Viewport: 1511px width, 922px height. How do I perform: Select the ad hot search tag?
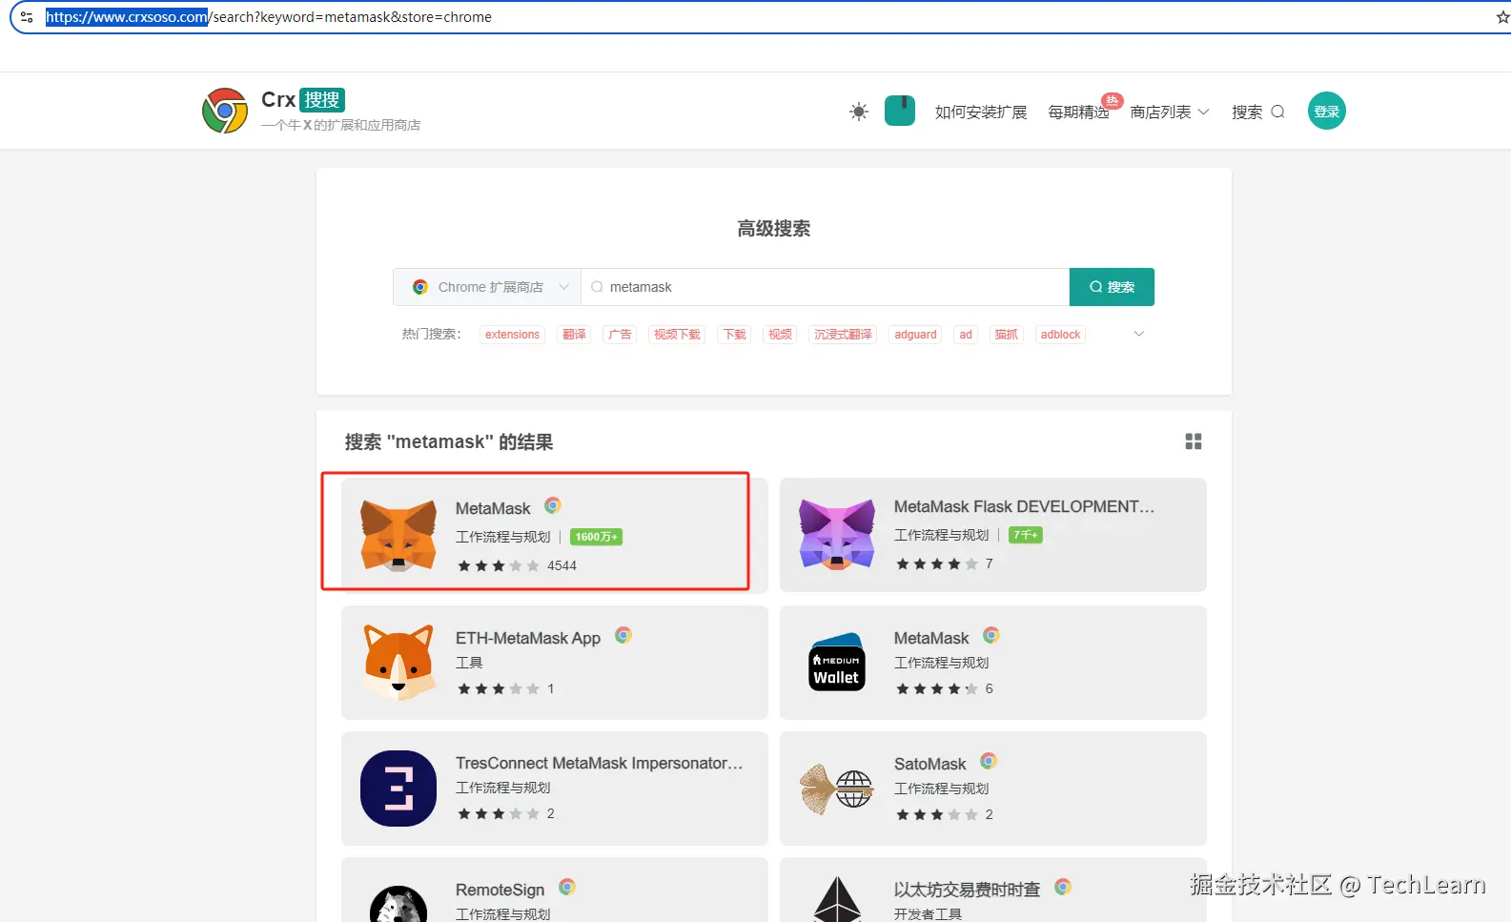click(x=966, y=335)
